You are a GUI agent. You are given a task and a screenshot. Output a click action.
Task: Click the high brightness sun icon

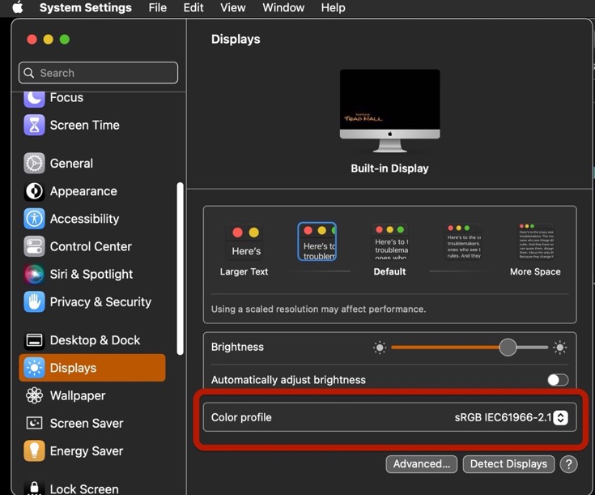click(559, 348)
